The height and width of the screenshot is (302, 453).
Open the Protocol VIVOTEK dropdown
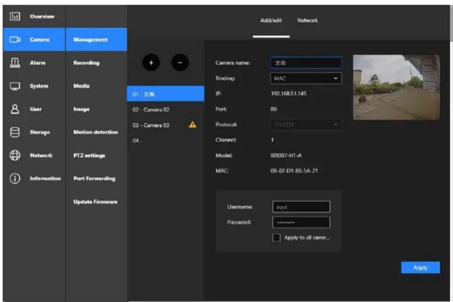click(x=306, y=124)
